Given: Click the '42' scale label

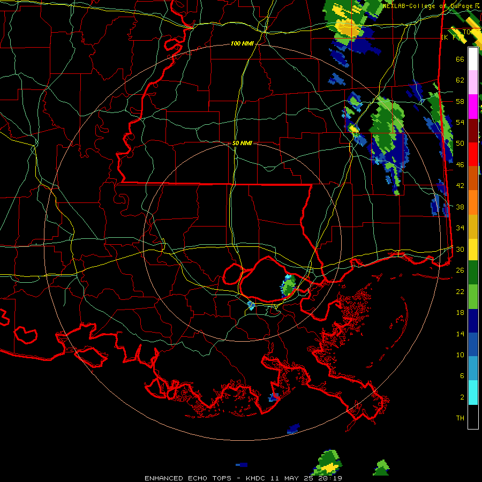Looking at the screenshot, I should [x=460, y=186].
